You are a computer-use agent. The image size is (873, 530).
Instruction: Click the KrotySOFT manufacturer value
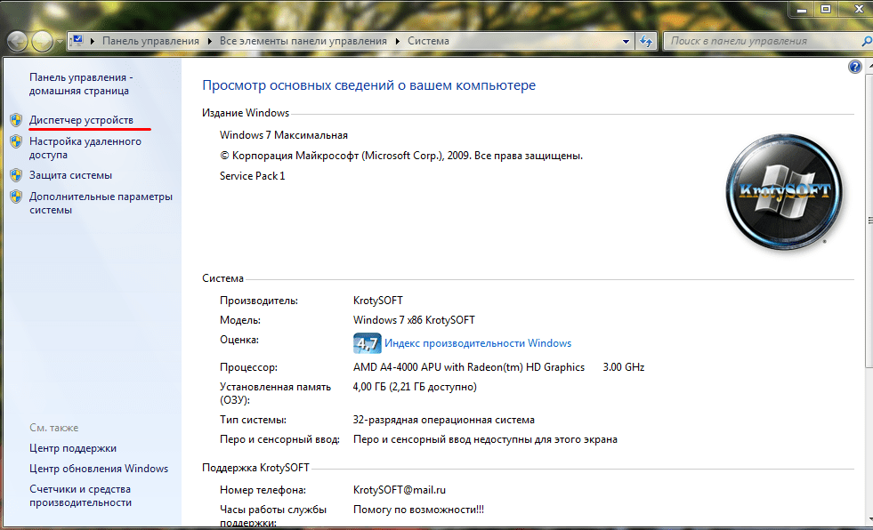(377, 301)
